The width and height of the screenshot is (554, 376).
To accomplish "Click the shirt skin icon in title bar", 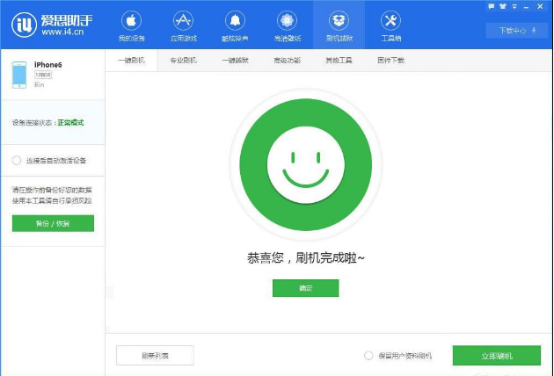I will [x=503, y=6].
